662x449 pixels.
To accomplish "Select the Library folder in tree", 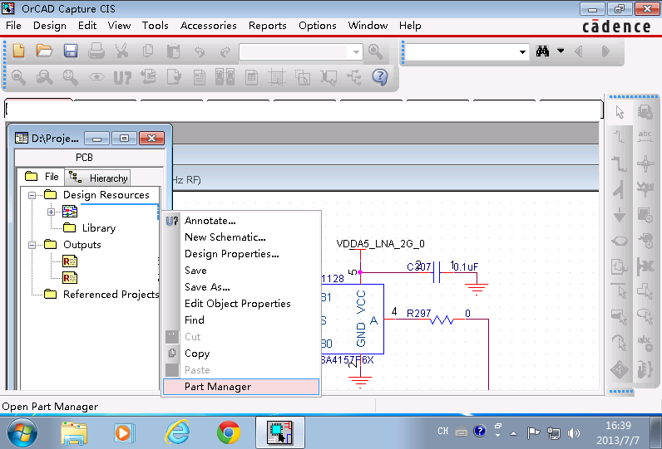I will 90,228.
